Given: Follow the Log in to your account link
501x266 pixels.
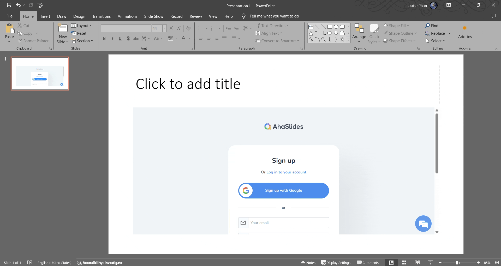Looking at the screenshot, I should point(286,172).
